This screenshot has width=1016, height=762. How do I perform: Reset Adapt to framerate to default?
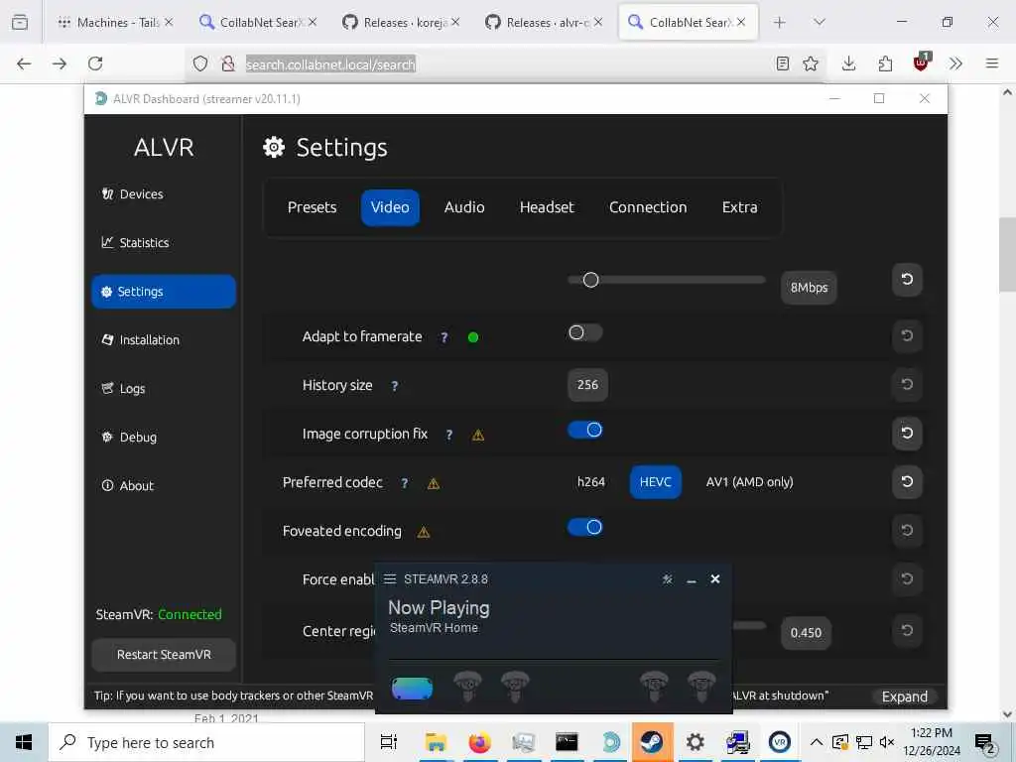pyautogui.click(x=907, y=335)
